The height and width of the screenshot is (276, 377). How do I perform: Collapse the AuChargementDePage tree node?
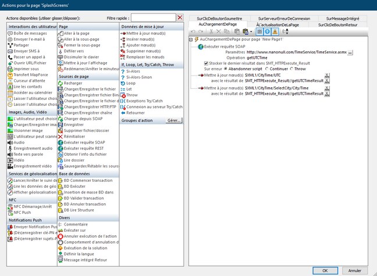pyautogui.click(x=191, y=39)
